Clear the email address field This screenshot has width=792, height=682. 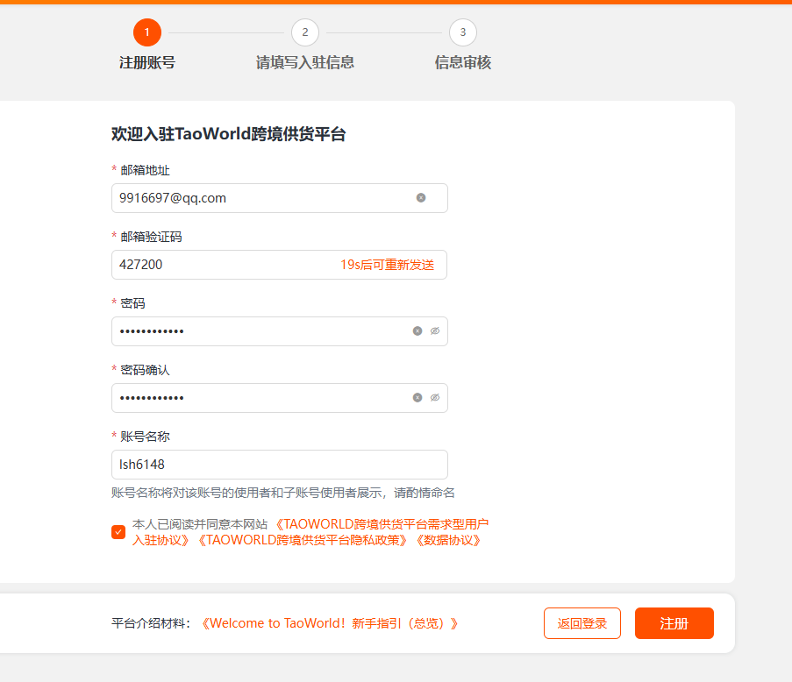pos(421,198)
